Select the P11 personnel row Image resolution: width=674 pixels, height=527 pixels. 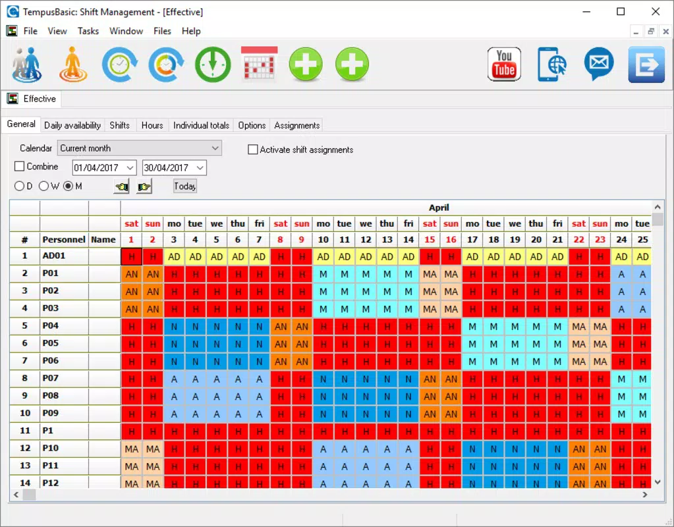coord(65,466)
